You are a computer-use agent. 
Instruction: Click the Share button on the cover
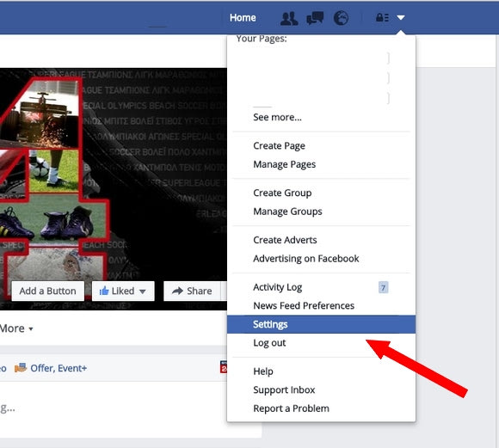(192, 291)
